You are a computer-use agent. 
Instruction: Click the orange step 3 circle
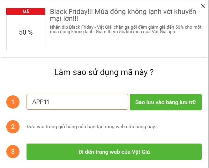click(13, 152)
